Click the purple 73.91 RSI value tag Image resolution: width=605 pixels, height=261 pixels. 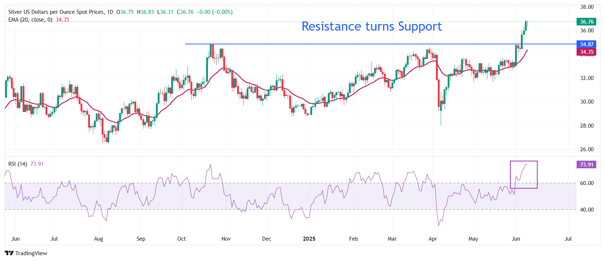point(586,165)
